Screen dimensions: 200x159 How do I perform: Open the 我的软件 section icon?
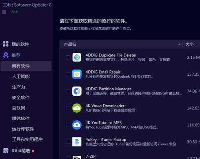point(6,44)
